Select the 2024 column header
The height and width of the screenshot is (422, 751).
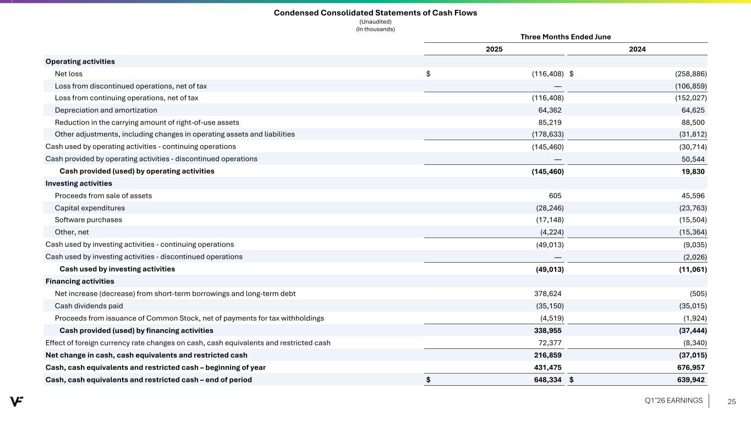637,49
